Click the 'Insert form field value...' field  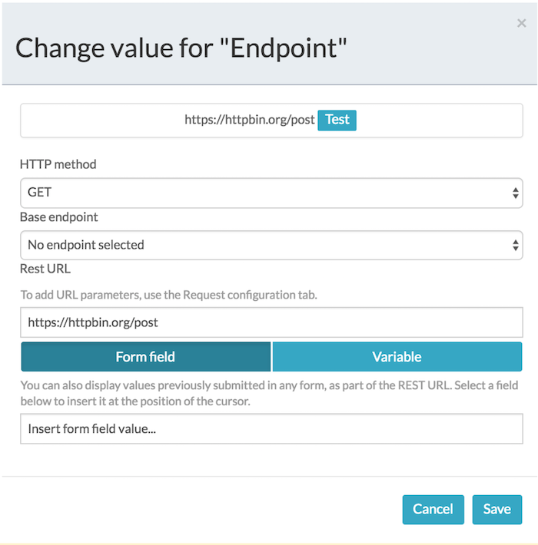271,429
